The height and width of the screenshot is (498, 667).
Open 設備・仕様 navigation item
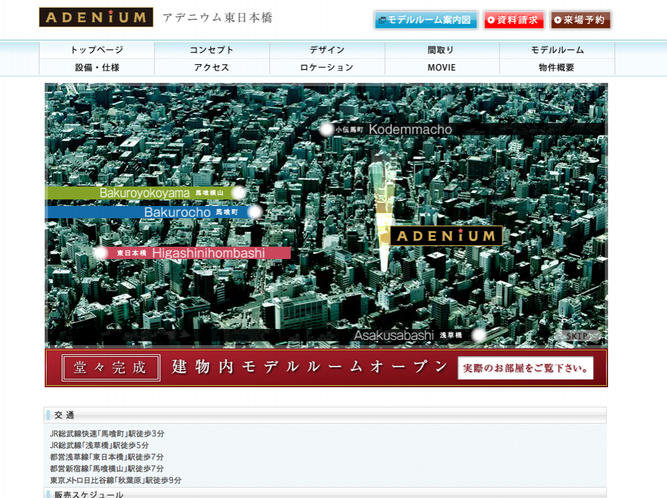(97, 67)
